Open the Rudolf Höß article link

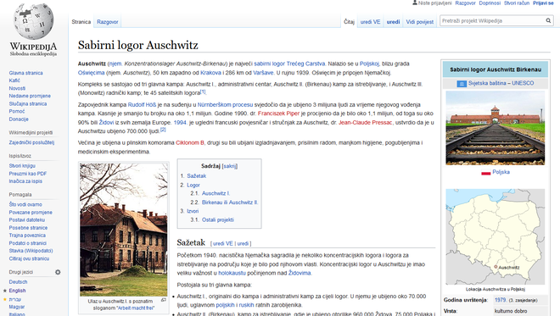click(x=143, y=105)
